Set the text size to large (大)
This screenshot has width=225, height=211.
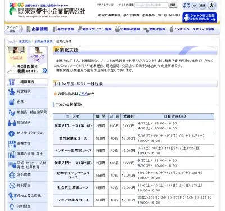coord(211,6)
